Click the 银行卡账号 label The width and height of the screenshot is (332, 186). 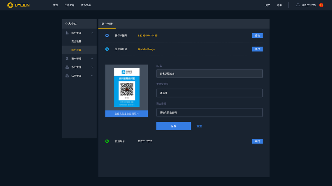(x=121, y=35)
